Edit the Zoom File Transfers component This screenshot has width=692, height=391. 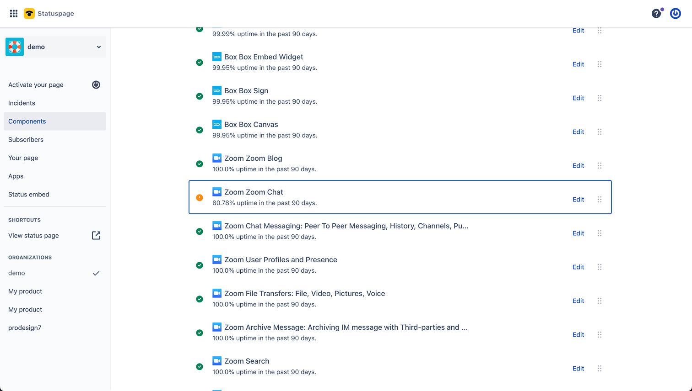point(578,301)
